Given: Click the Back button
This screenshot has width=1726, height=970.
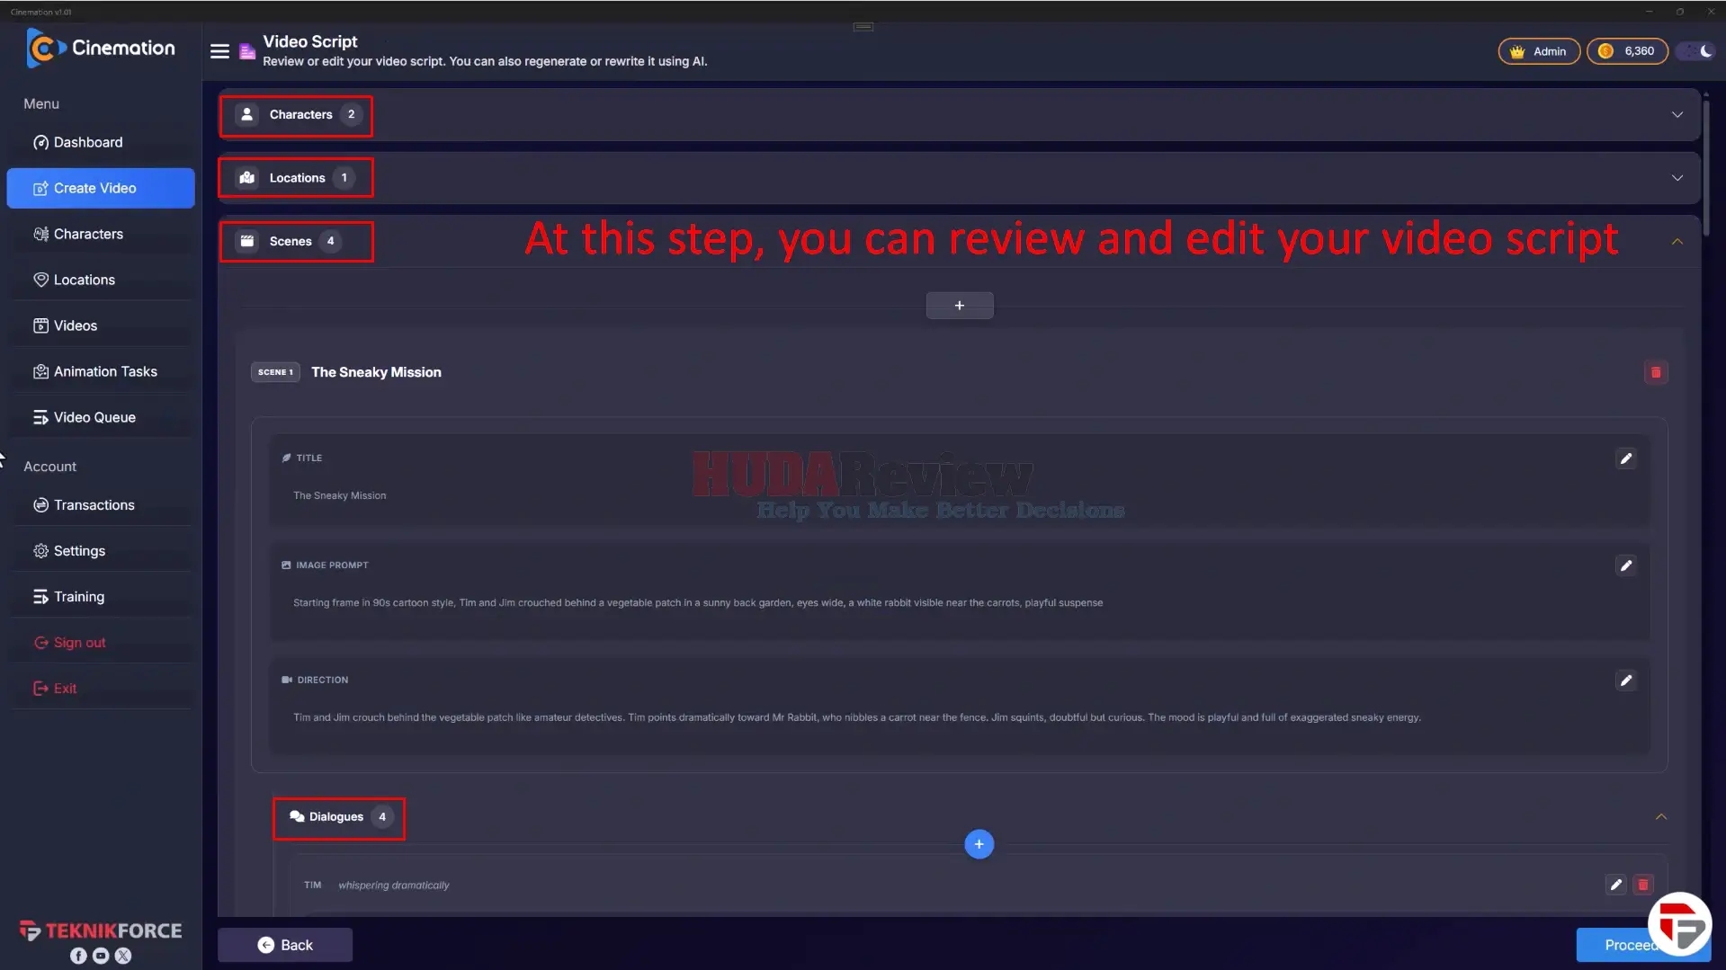Looking at the screenshot, I should [285, 945].
